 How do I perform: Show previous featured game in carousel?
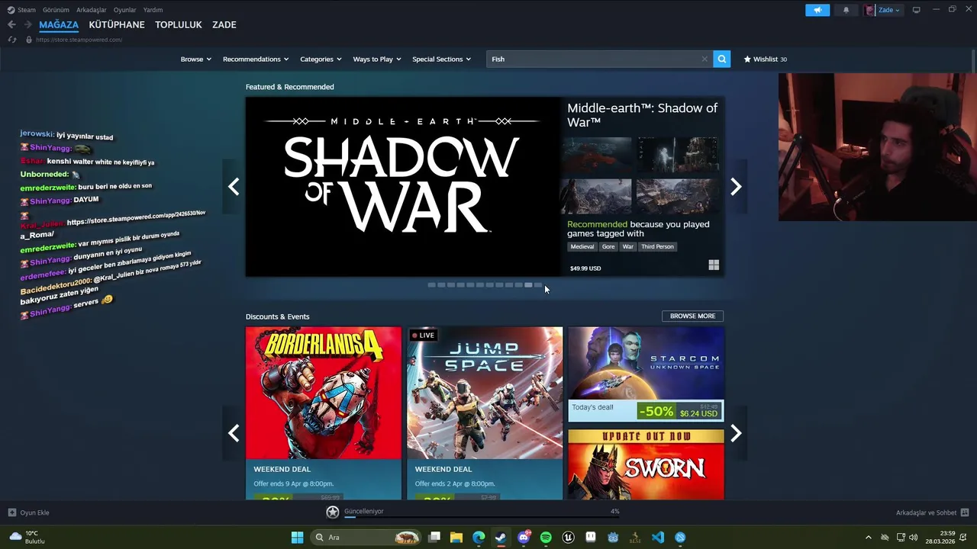point(234,187)
